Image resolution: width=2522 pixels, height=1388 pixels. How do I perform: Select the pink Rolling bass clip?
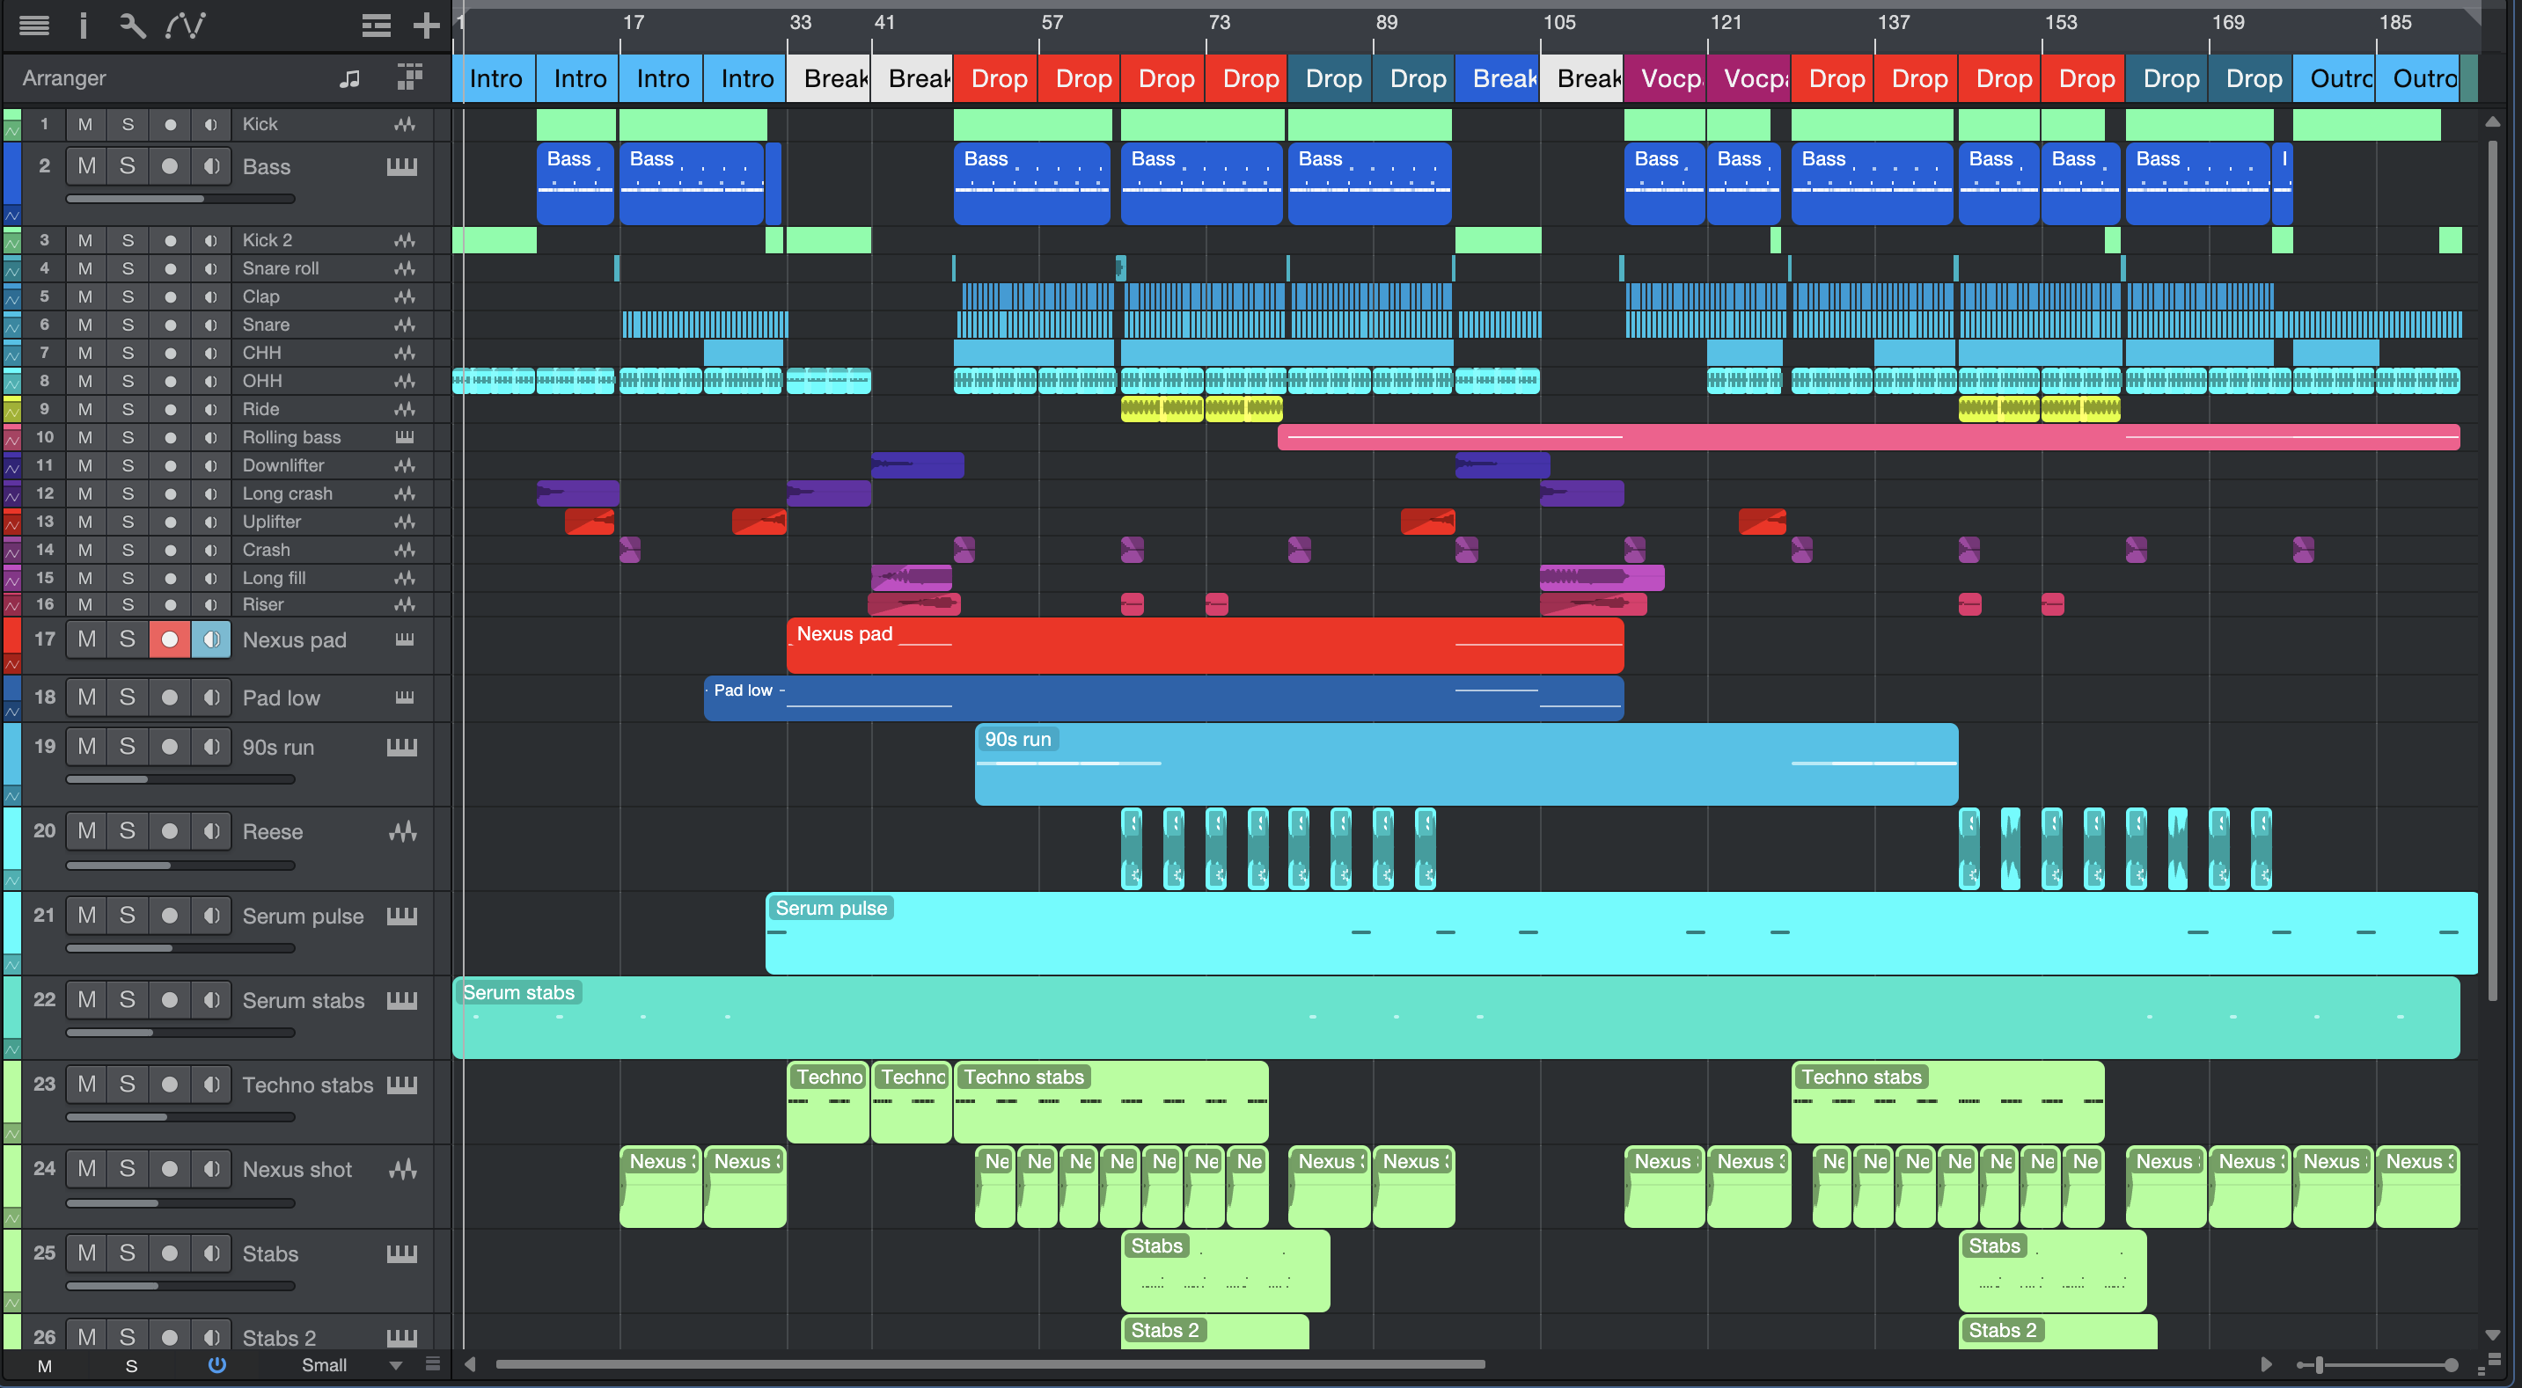pos(1869,436)
